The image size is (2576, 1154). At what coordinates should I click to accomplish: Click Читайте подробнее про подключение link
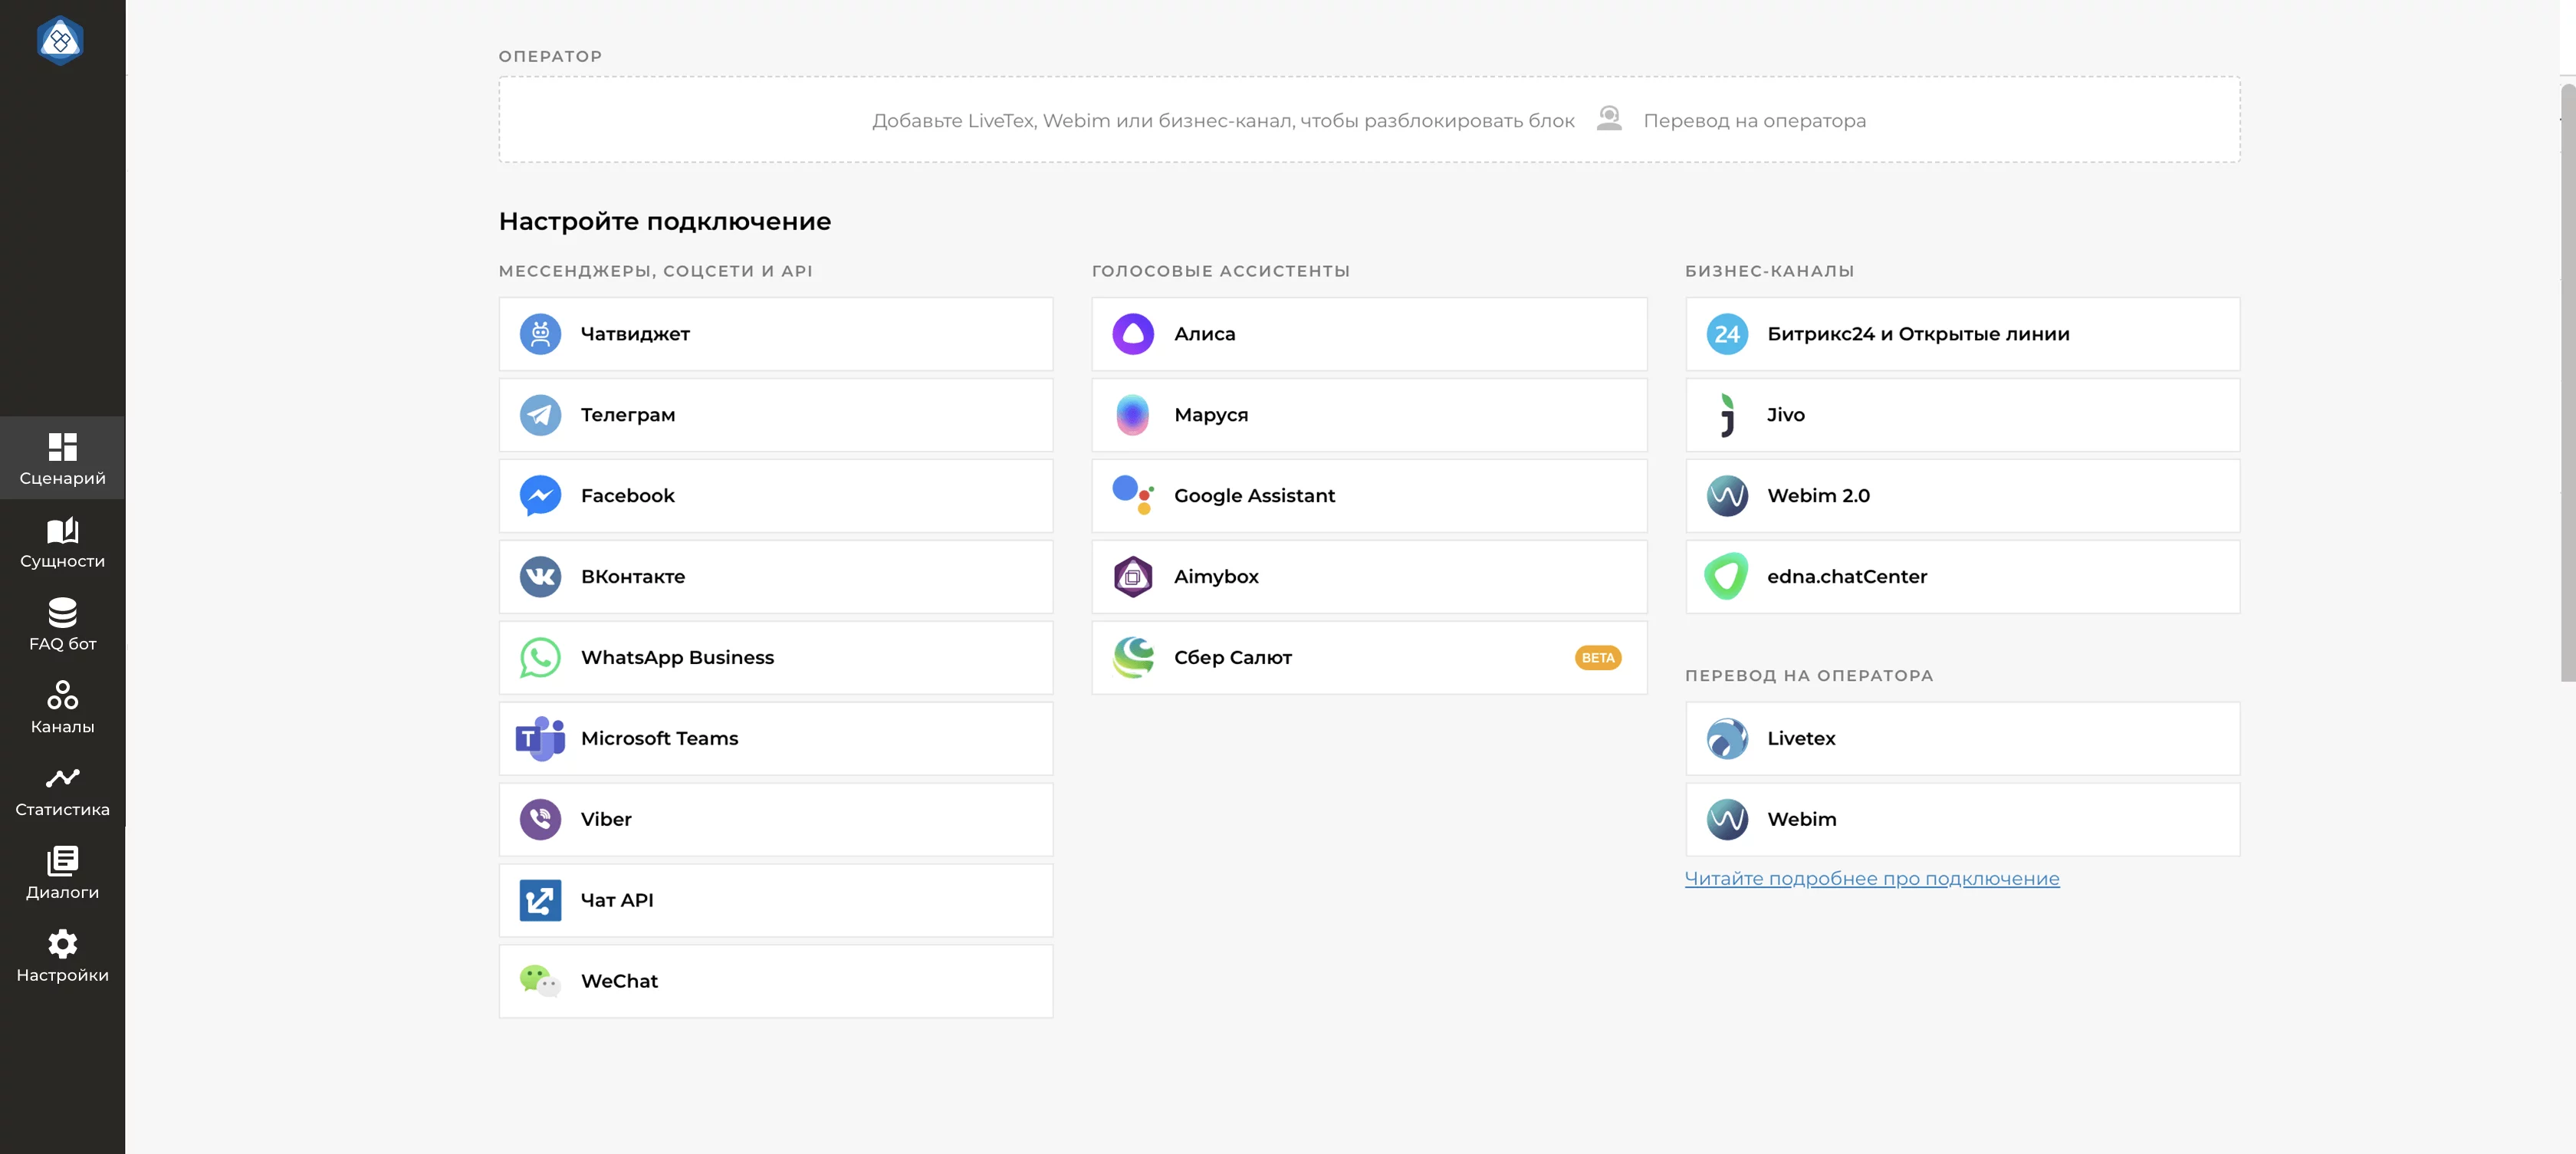(x=1871, y=876)
